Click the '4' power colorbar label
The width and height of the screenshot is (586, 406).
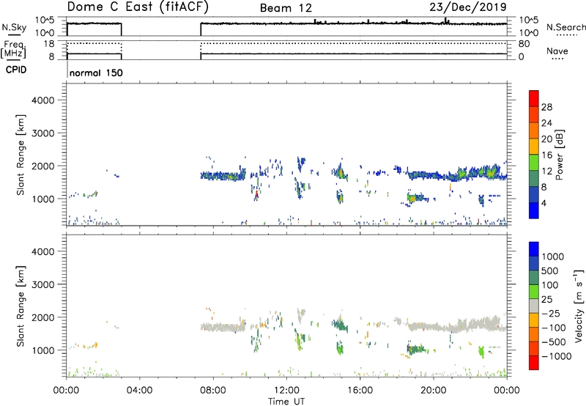tap(544, 203)
